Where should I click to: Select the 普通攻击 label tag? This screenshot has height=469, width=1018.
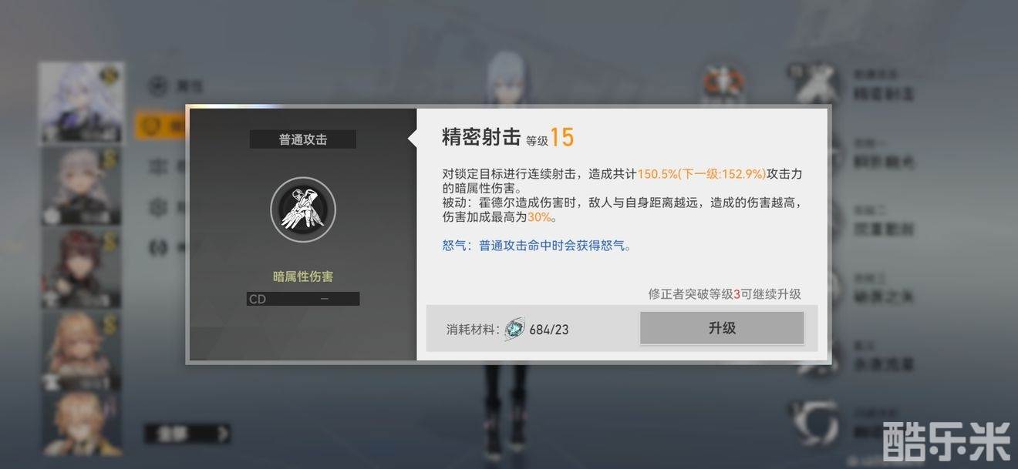tap(303, 139)
